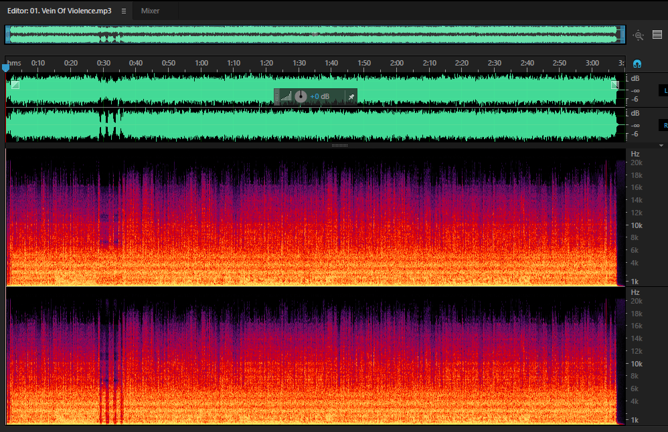Screen dimensions: 668x432
Task: Click the left handle of the zoom navigator
Action: point(7,35)
